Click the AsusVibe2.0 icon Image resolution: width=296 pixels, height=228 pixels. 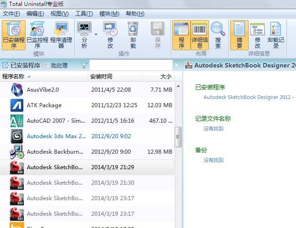[x=17, y=90]
